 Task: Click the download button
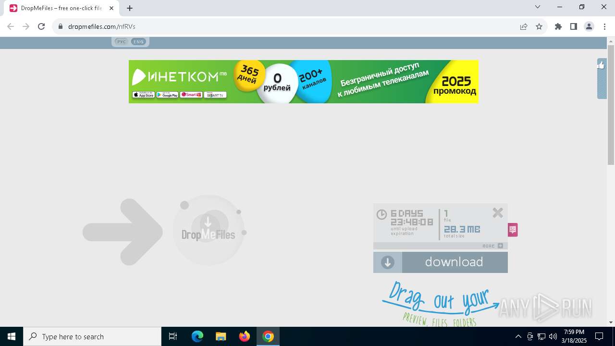[441, 262]
